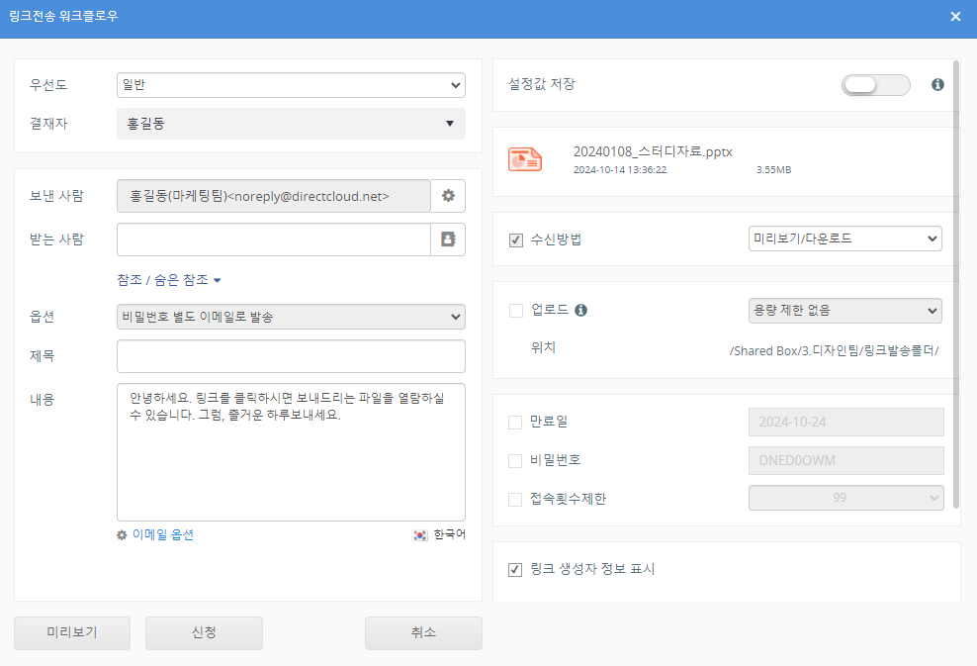Click the info icon next to 업로드
This screenshot has height=666, width=977.
581,311
